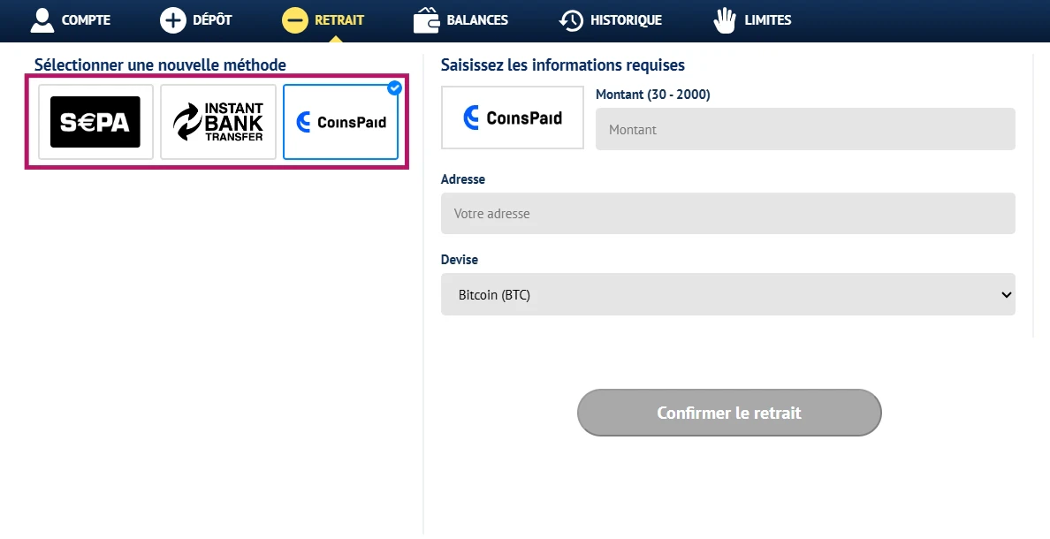
Task: Open the Devise Bitcoin (BTC) dropdown
Action: click(x=728, y=294)
